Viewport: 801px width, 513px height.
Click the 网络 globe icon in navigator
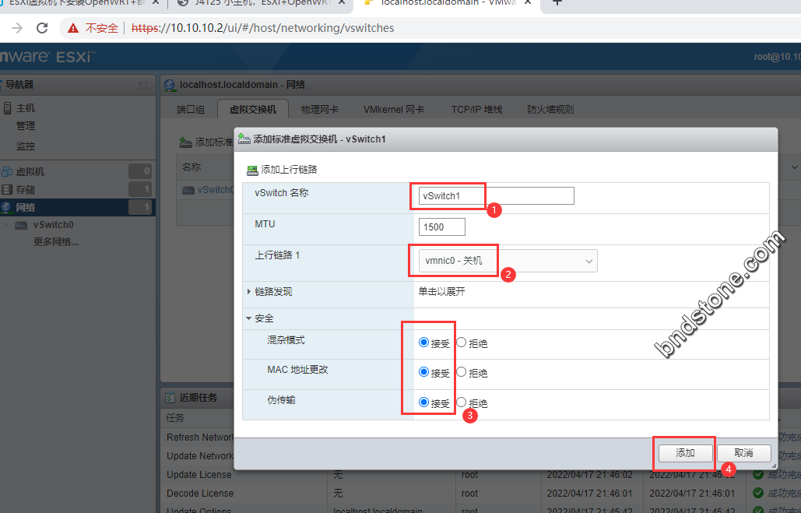pos(6,207)
